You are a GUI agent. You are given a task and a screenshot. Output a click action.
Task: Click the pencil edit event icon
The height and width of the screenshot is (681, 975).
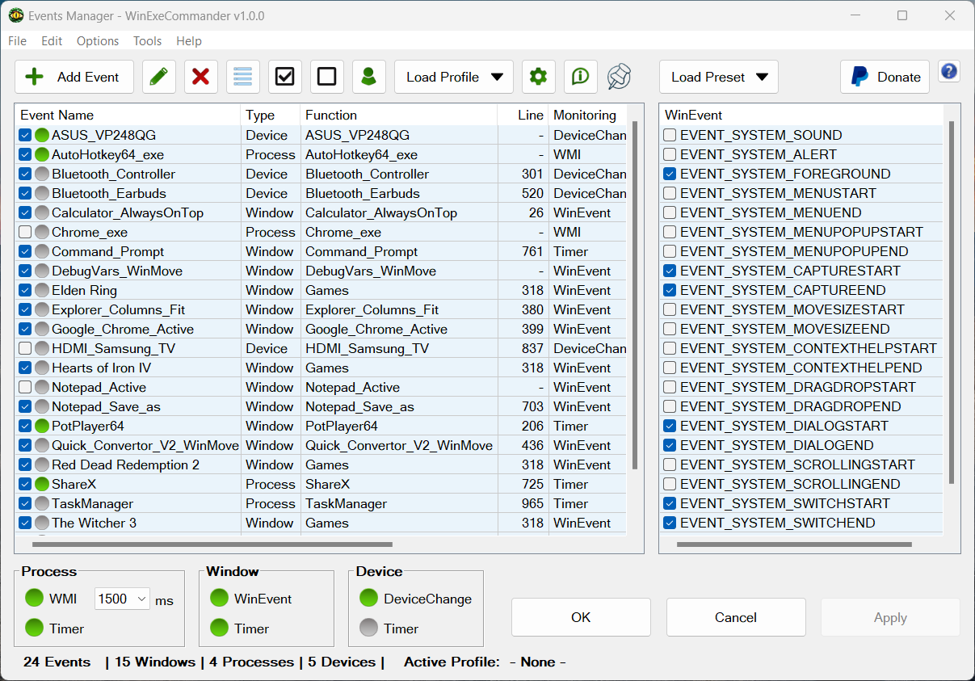click(x=159, y=77)
